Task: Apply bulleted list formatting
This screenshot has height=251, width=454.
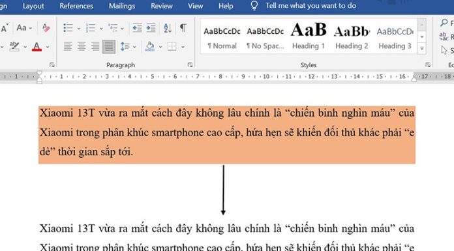Action: pyautogui.click(x=68, y=28)
